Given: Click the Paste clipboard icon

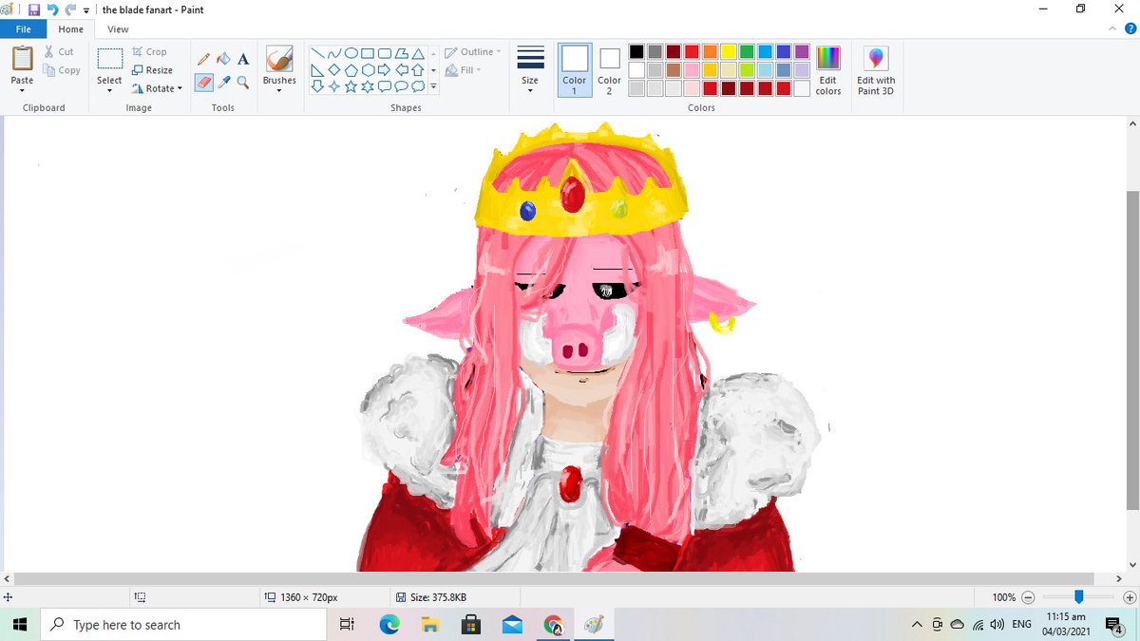Looking at the screenshot, I should tap(22, 59).
